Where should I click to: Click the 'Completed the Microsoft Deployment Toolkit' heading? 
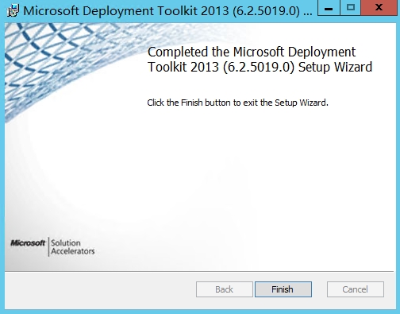coord(260,60)
